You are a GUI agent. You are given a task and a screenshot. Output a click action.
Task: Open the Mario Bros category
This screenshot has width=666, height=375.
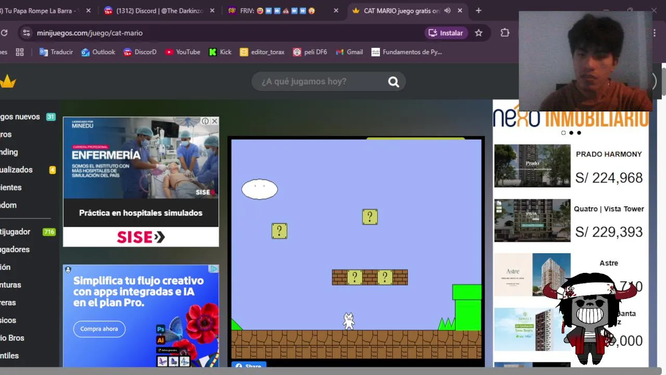coord(12,338)
